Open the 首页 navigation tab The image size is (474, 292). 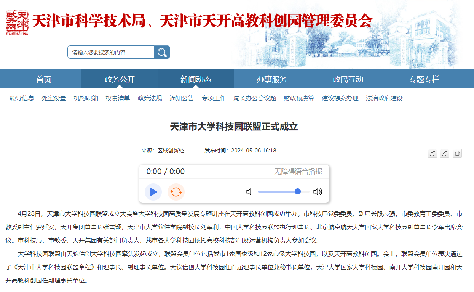43,79
